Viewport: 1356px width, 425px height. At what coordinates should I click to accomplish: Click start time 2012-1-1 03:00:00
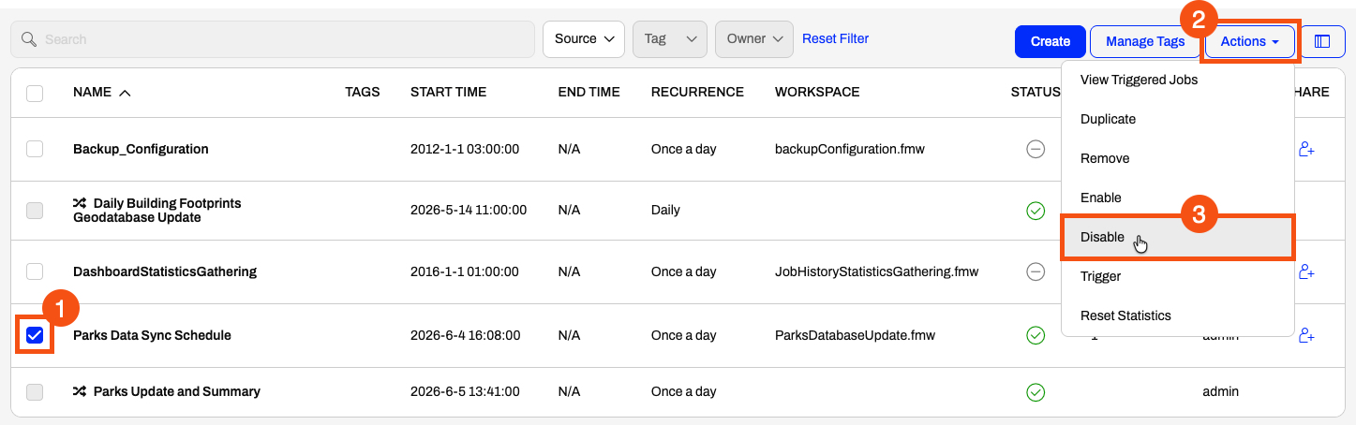pos(465,149)
